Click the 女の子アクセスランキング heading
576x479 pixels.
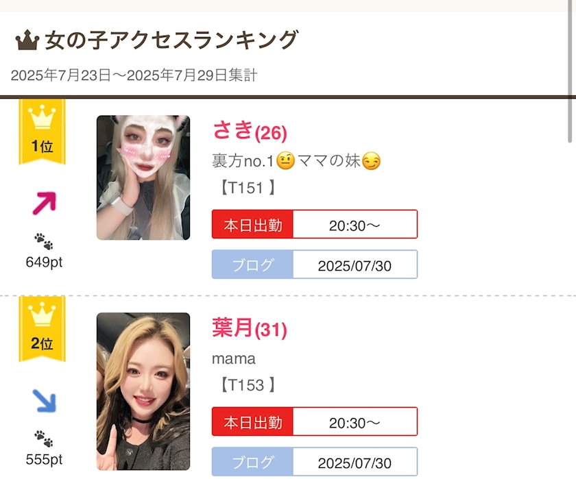pos(171,41)
